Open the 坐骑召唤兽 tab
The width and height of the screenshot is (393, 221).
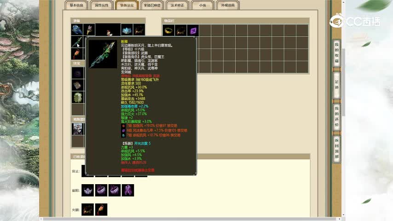click(x=152, y=5)
